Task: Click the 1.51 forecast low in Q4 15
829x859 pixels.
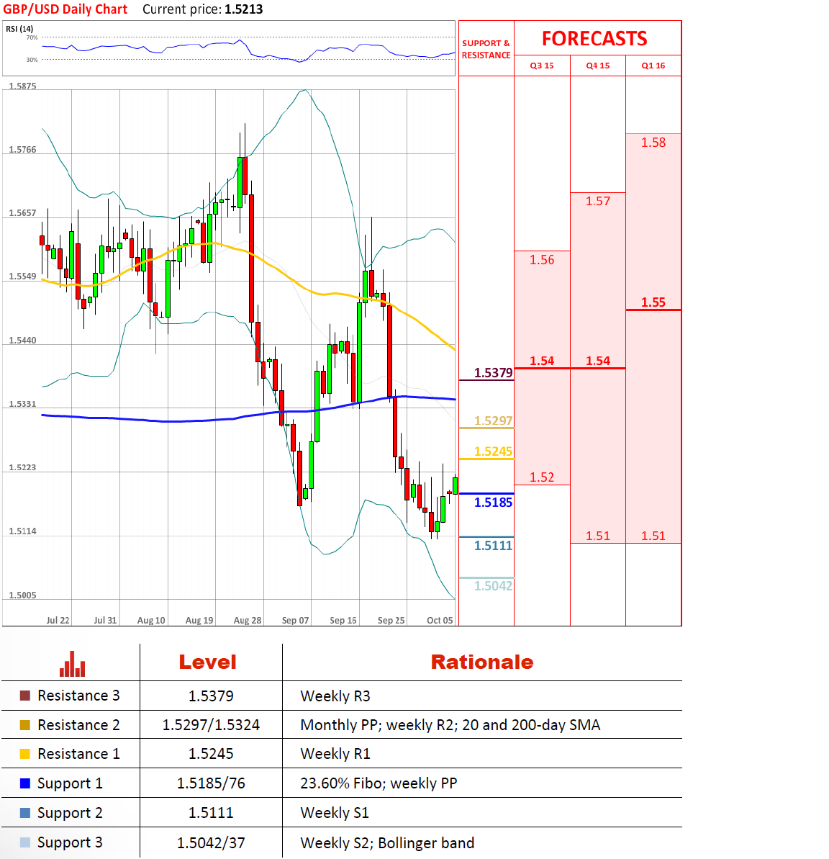Action: click(598, 536)
